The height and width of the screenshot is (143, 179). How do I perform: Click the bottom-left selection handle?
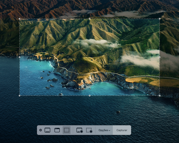[x=20, y=96]
